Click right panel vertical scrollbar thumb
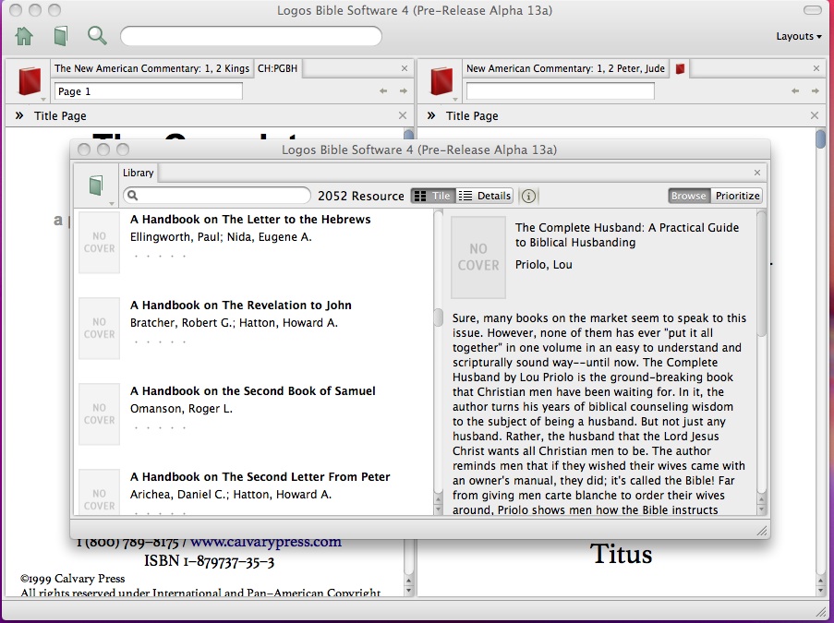 point(820,138)
